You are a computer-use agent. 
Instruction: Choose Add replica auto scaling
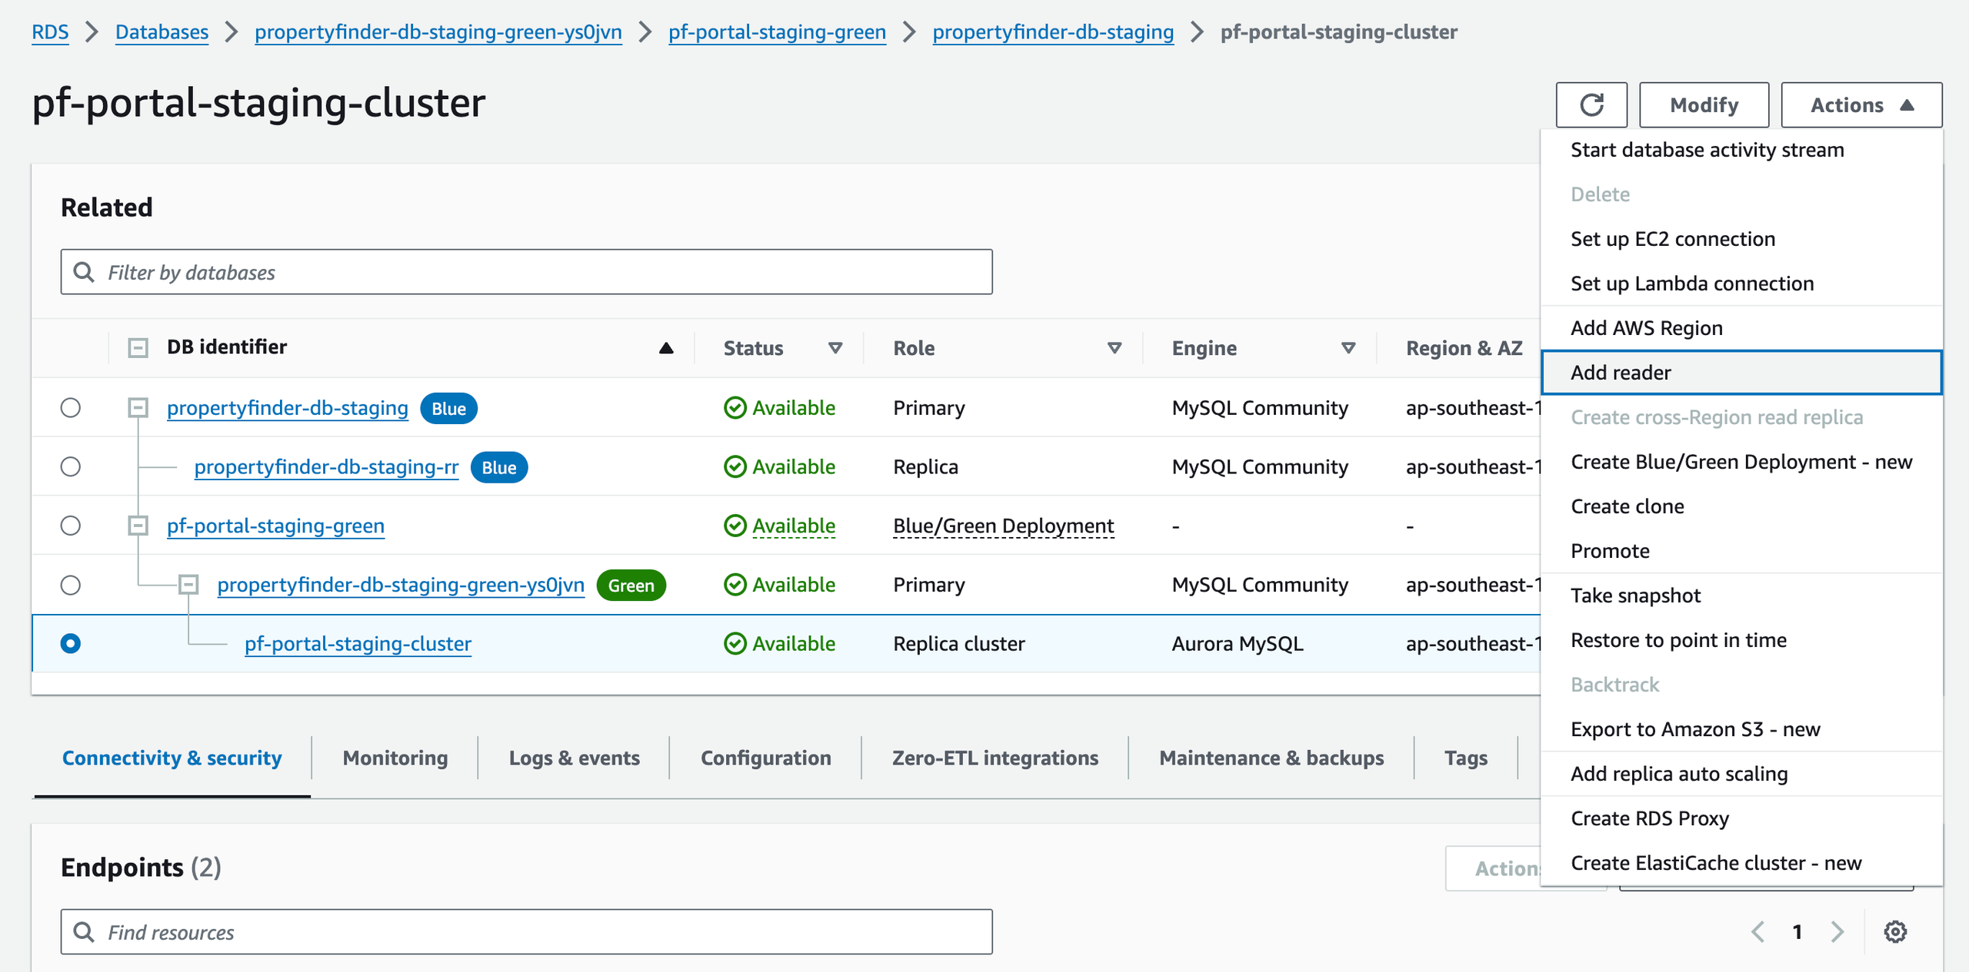click(x=1741, y=774)
